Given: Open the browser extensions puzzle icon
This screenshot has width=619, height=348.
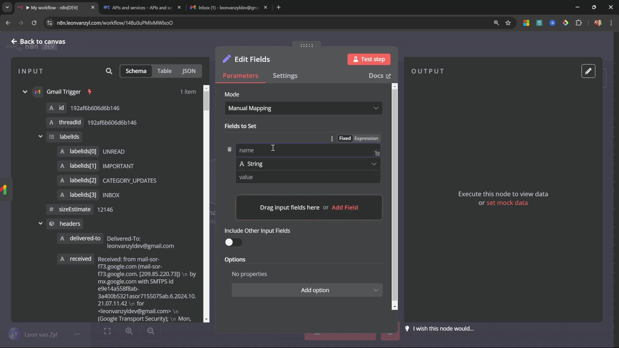Looking at the screenshot, I should coord(579,23).
